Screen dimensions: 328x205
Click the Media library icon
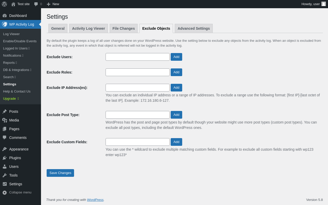pyautogui.click(x=5, y=120)
